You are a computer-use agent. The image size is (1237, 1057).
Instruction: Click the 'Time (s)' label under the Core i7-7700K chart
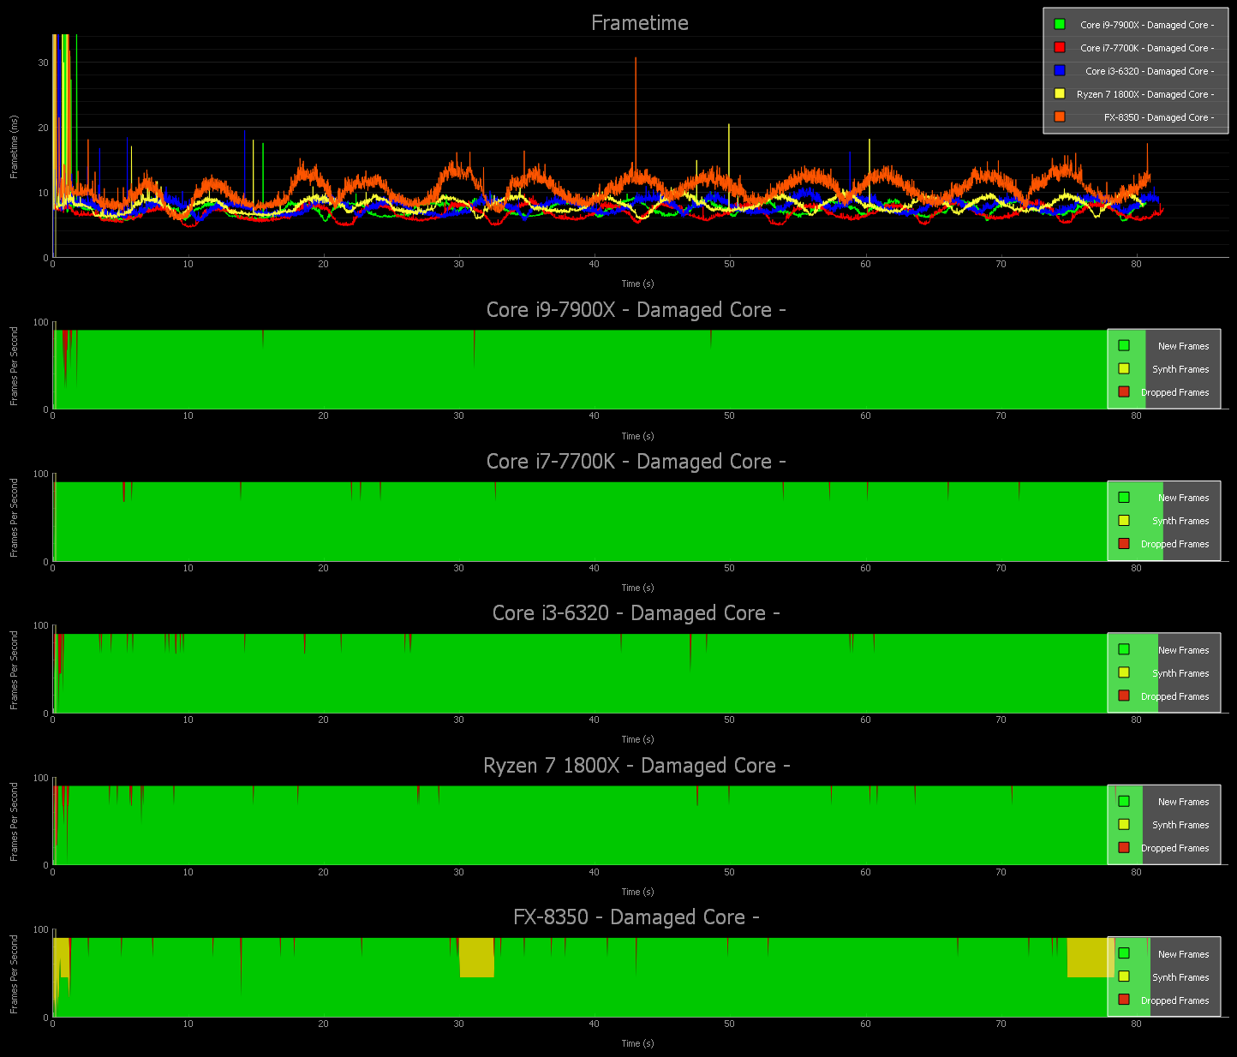637,588
